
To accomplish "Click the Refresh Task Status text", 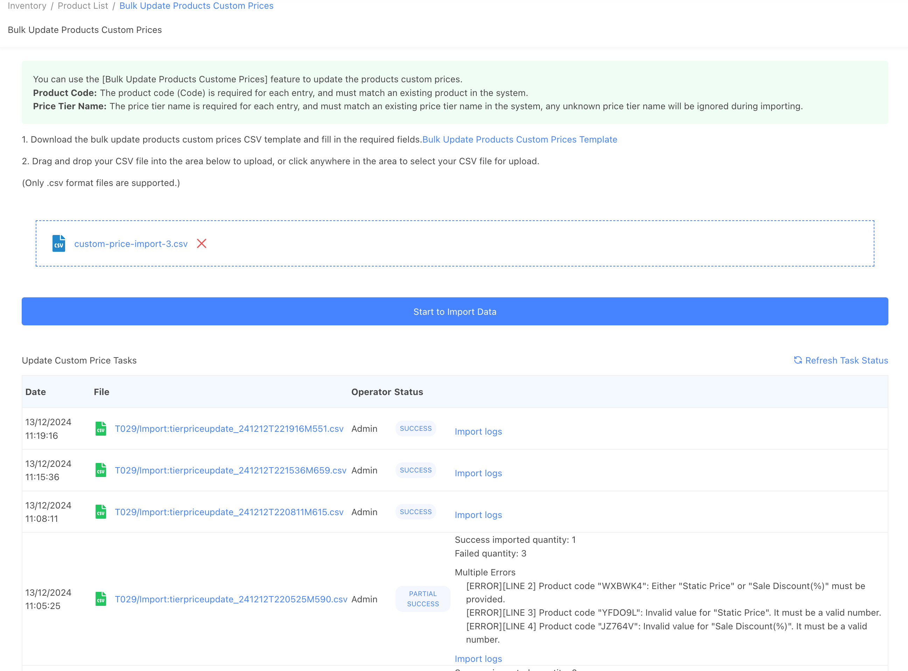I will coord(847,360).
